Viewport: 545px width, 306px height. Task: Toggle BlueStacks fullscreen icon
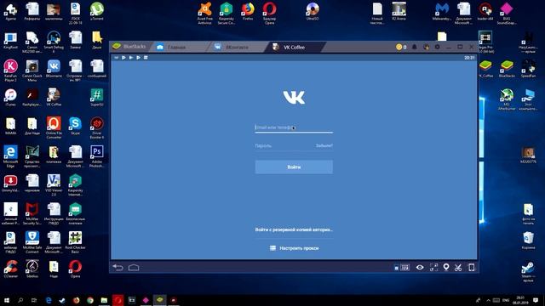coord(433,267)
